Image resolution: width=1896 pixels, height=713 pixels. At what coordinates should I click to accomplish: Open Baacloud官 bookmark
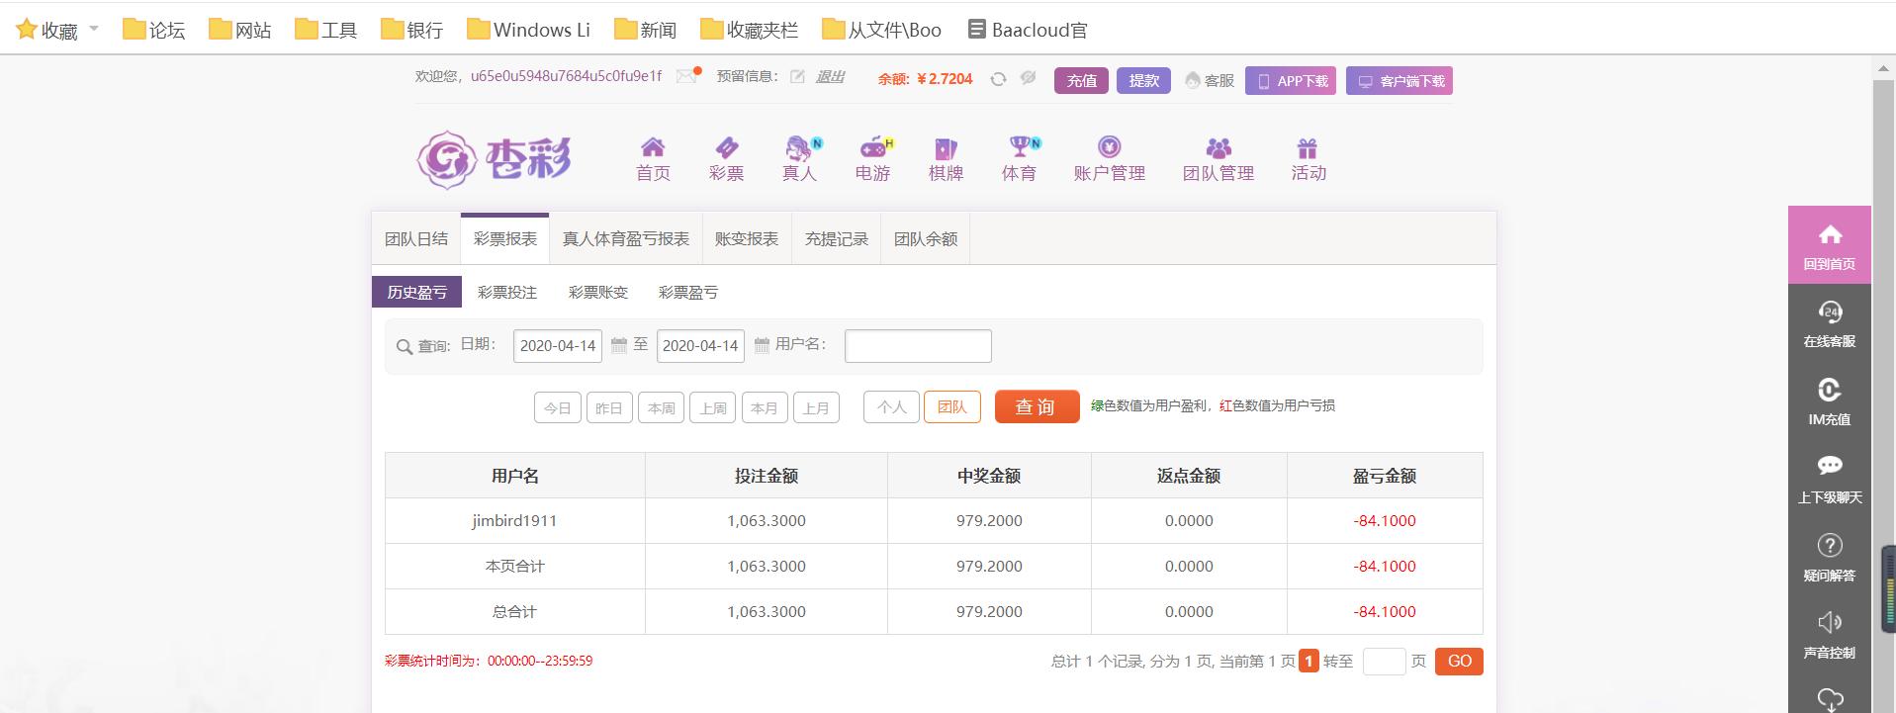(1028, 30)
